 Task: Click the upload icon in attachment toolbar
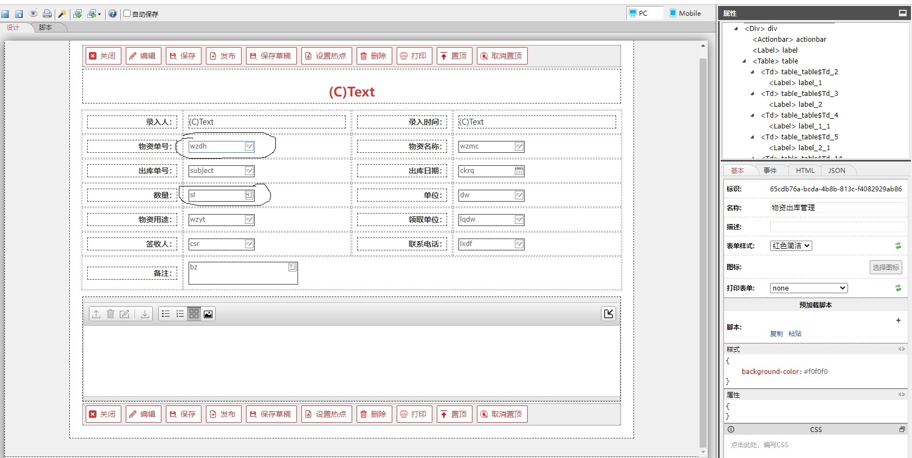click(96, 314)
